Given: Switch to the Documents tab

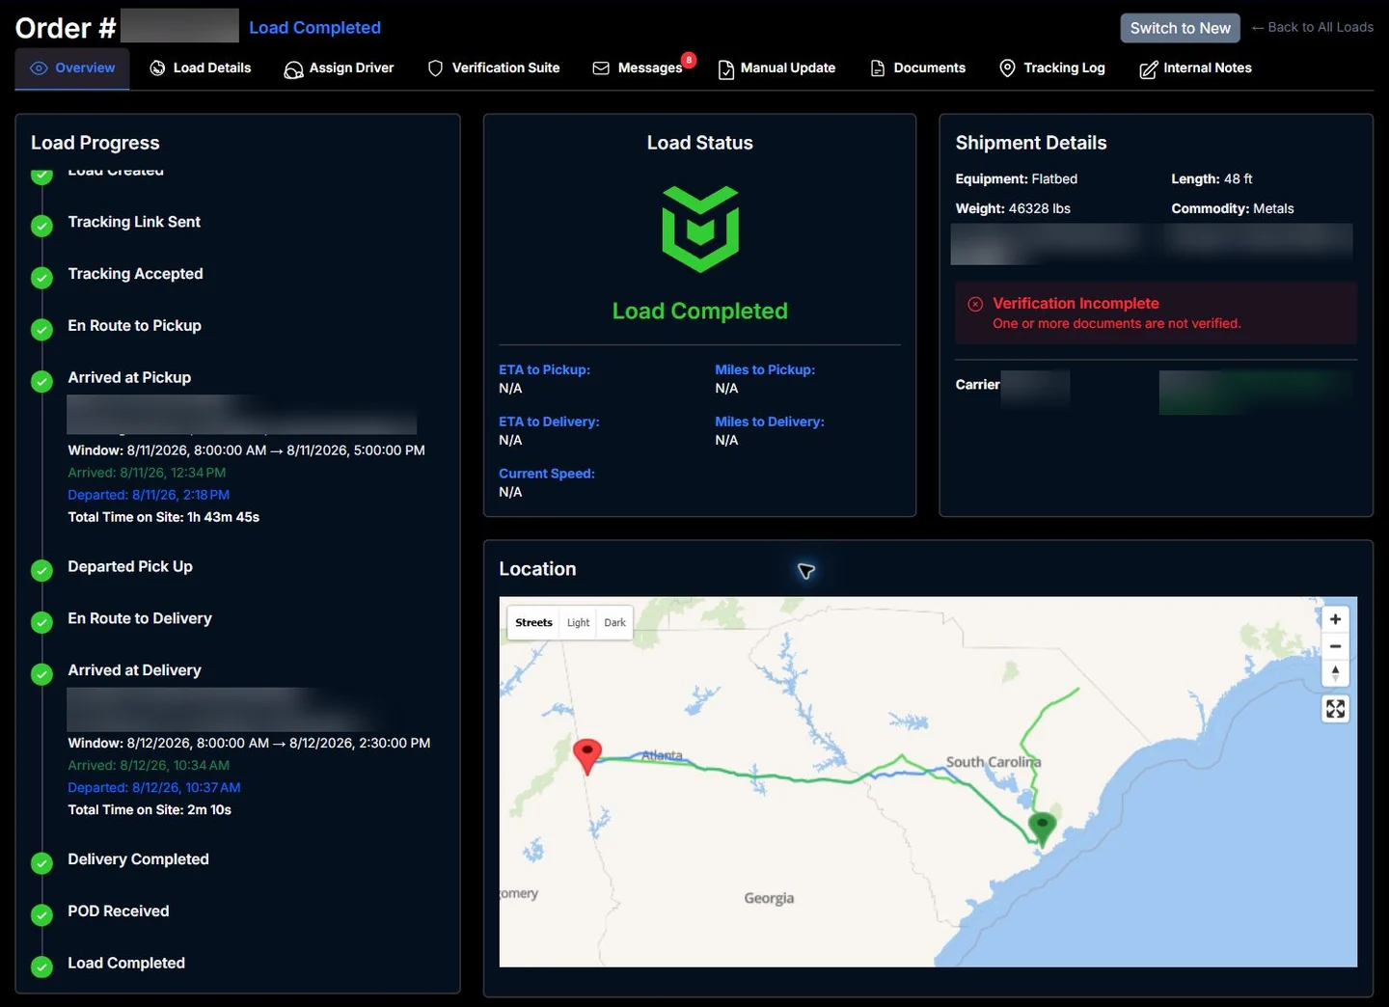Looking at the screenshot, I should click(x=917, y=68).
